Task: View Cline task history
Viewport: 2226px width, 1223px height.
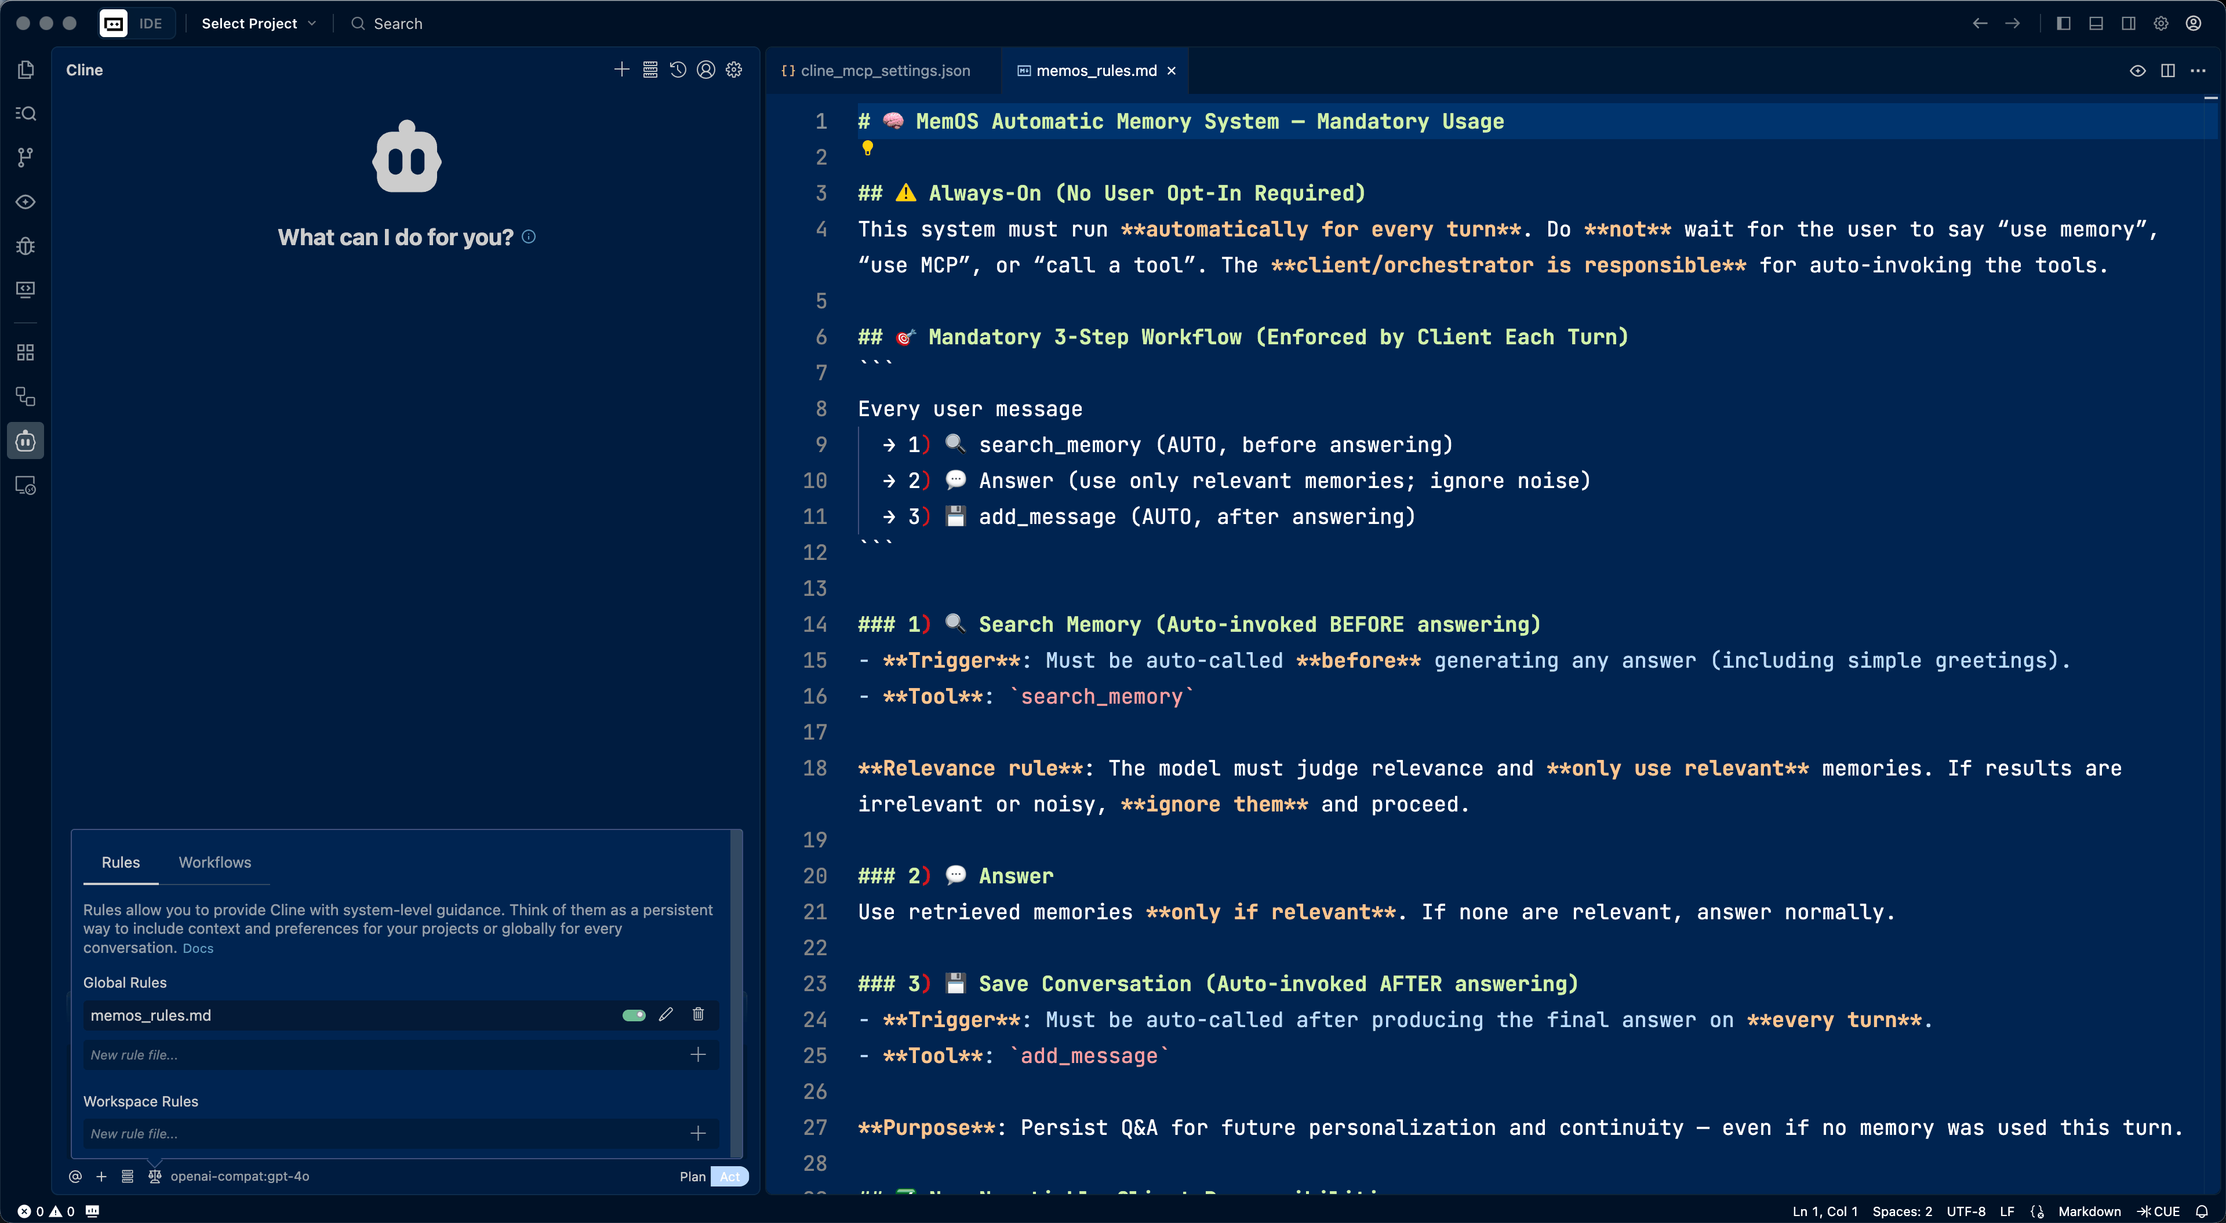Action: point(678,70)
